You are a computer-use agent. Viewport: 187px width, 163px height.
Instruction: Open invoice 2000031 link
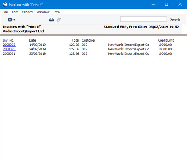coord(9,53)
